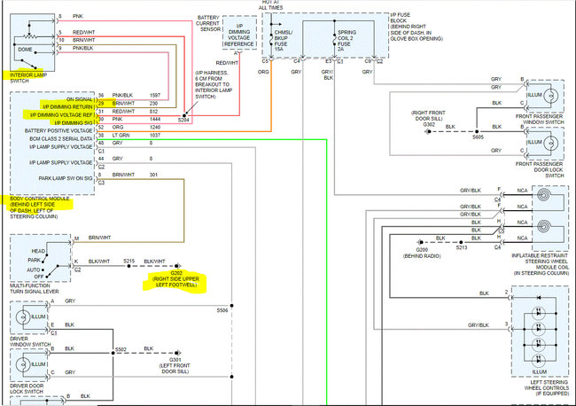This screenshot has height=406, width=576.
Task: Click the G302 ground label
Action: (429, 125)
